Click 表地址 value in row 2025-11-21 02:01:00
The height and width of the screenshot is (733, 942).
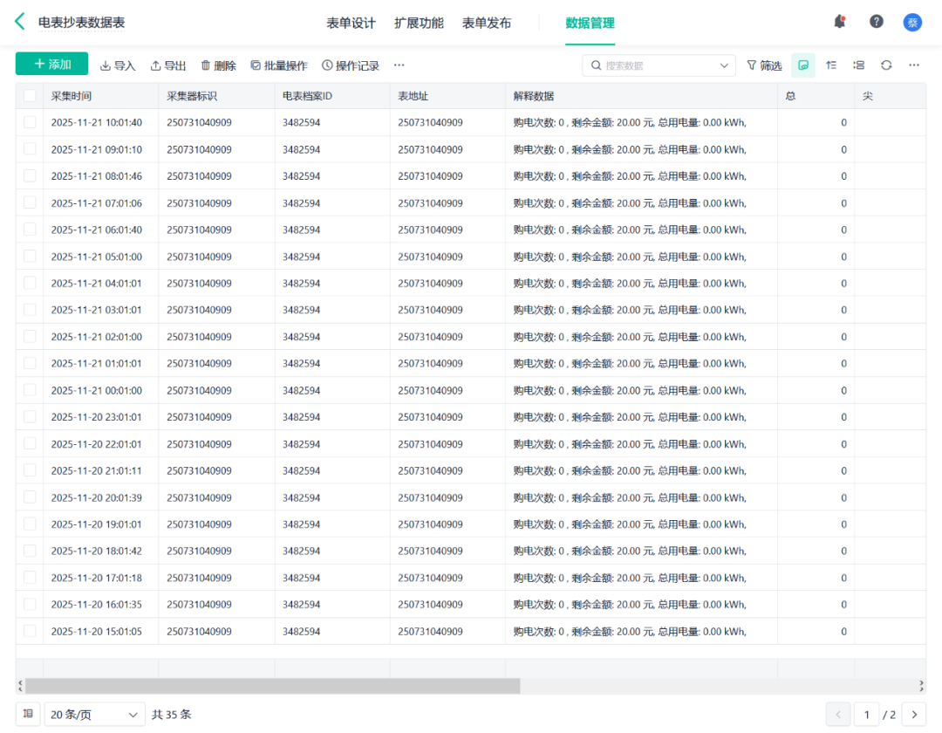click(x=430, y=337)
